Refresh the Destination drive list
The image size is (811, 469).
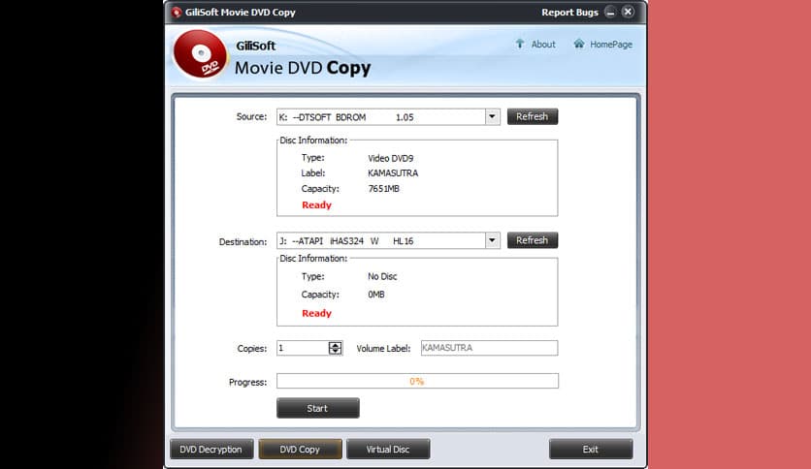[x=533, y=240]
